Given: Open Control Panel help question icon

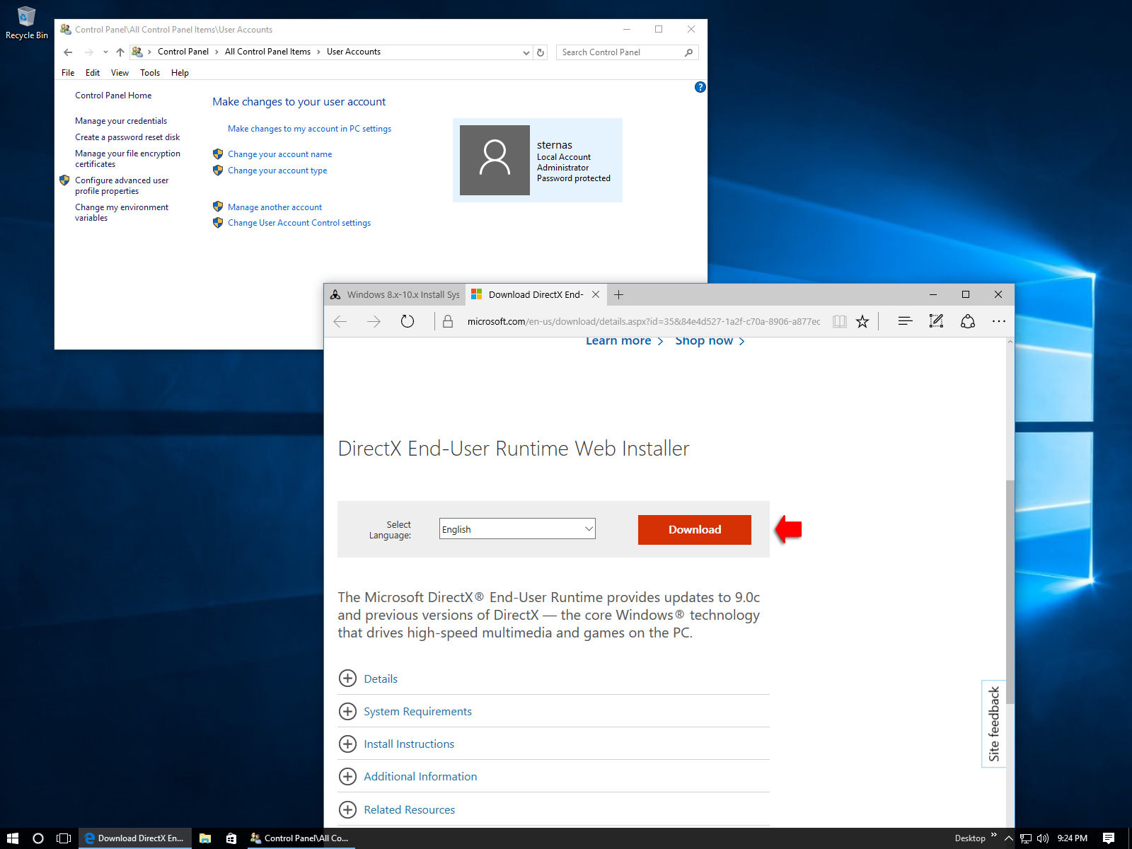Looking at the screenshot, I should (x=700, y=87).
